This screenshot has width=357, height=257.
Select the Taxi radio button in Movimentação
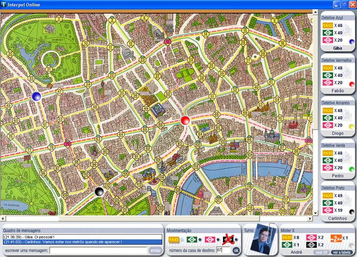[x=182, y=240]
